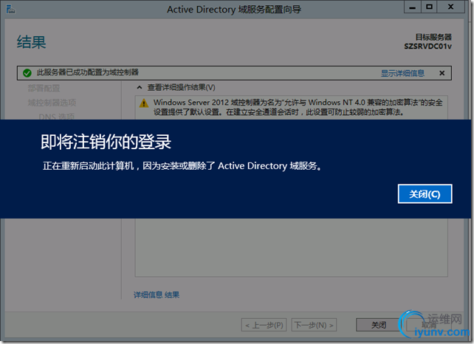
Task: Click the 目标服务器 label
Action: tap(433, 37)
